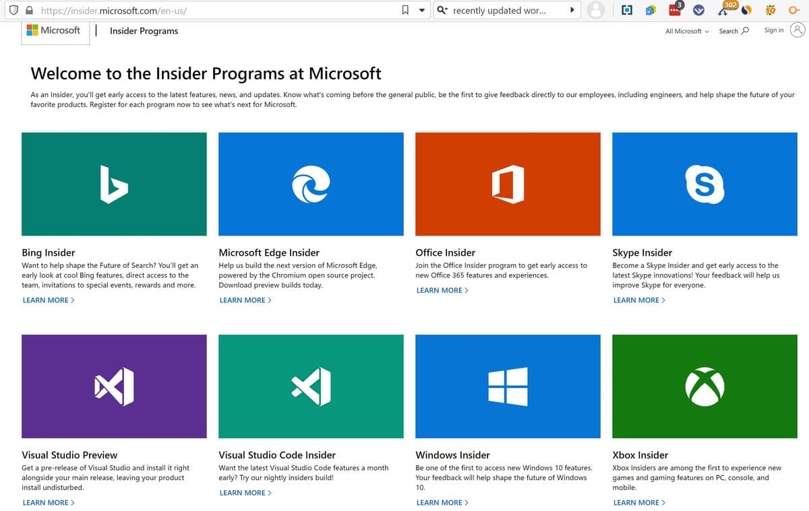809x511 pixels.
Task: Click the Office logo tile
Action: coord(508,184)
